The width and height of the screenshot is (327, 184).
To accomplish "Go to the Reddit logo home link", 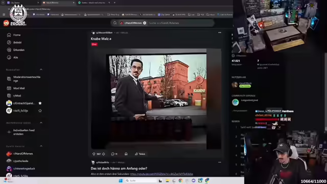I will (x=14, y=23).
